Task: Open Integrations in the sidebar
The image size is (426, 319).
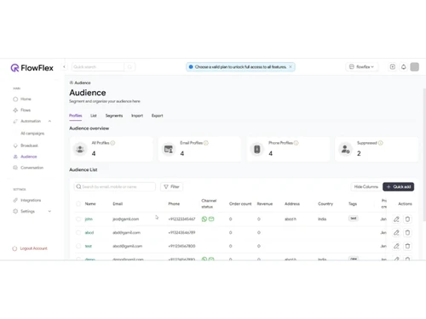Action: 27,200
